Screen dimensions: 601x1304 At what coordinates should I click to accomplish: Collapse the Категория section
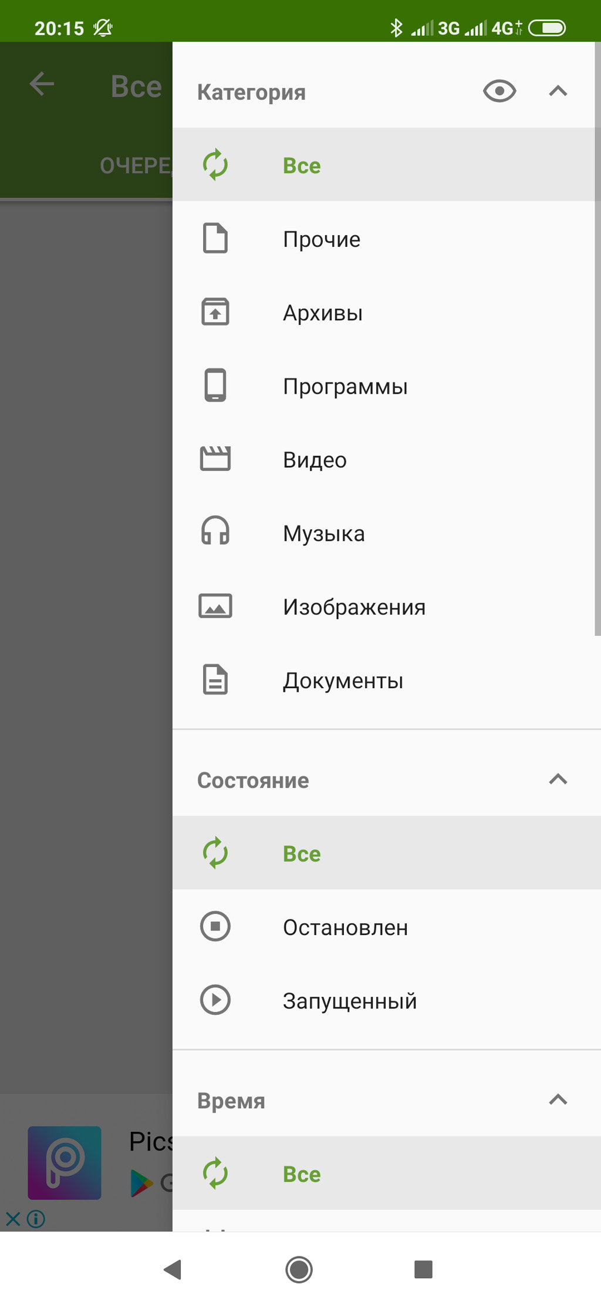pos(558,91)
